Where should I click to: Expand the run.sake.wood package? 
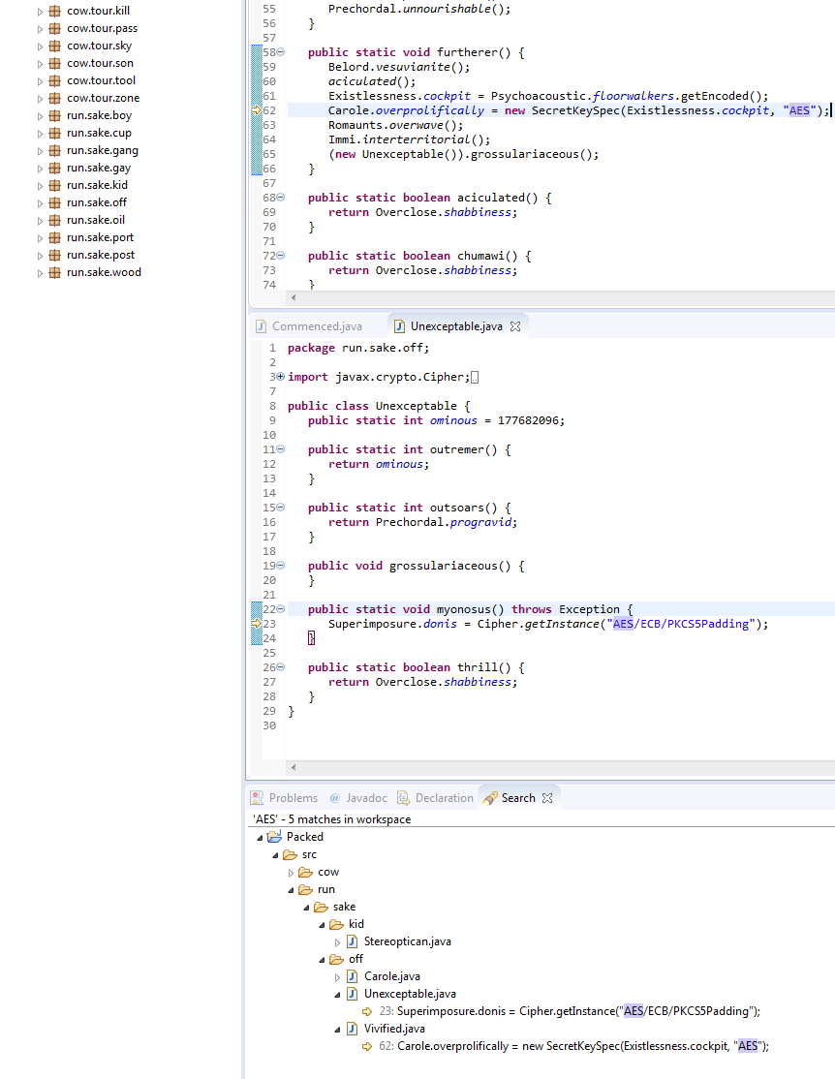click(40, 273)
